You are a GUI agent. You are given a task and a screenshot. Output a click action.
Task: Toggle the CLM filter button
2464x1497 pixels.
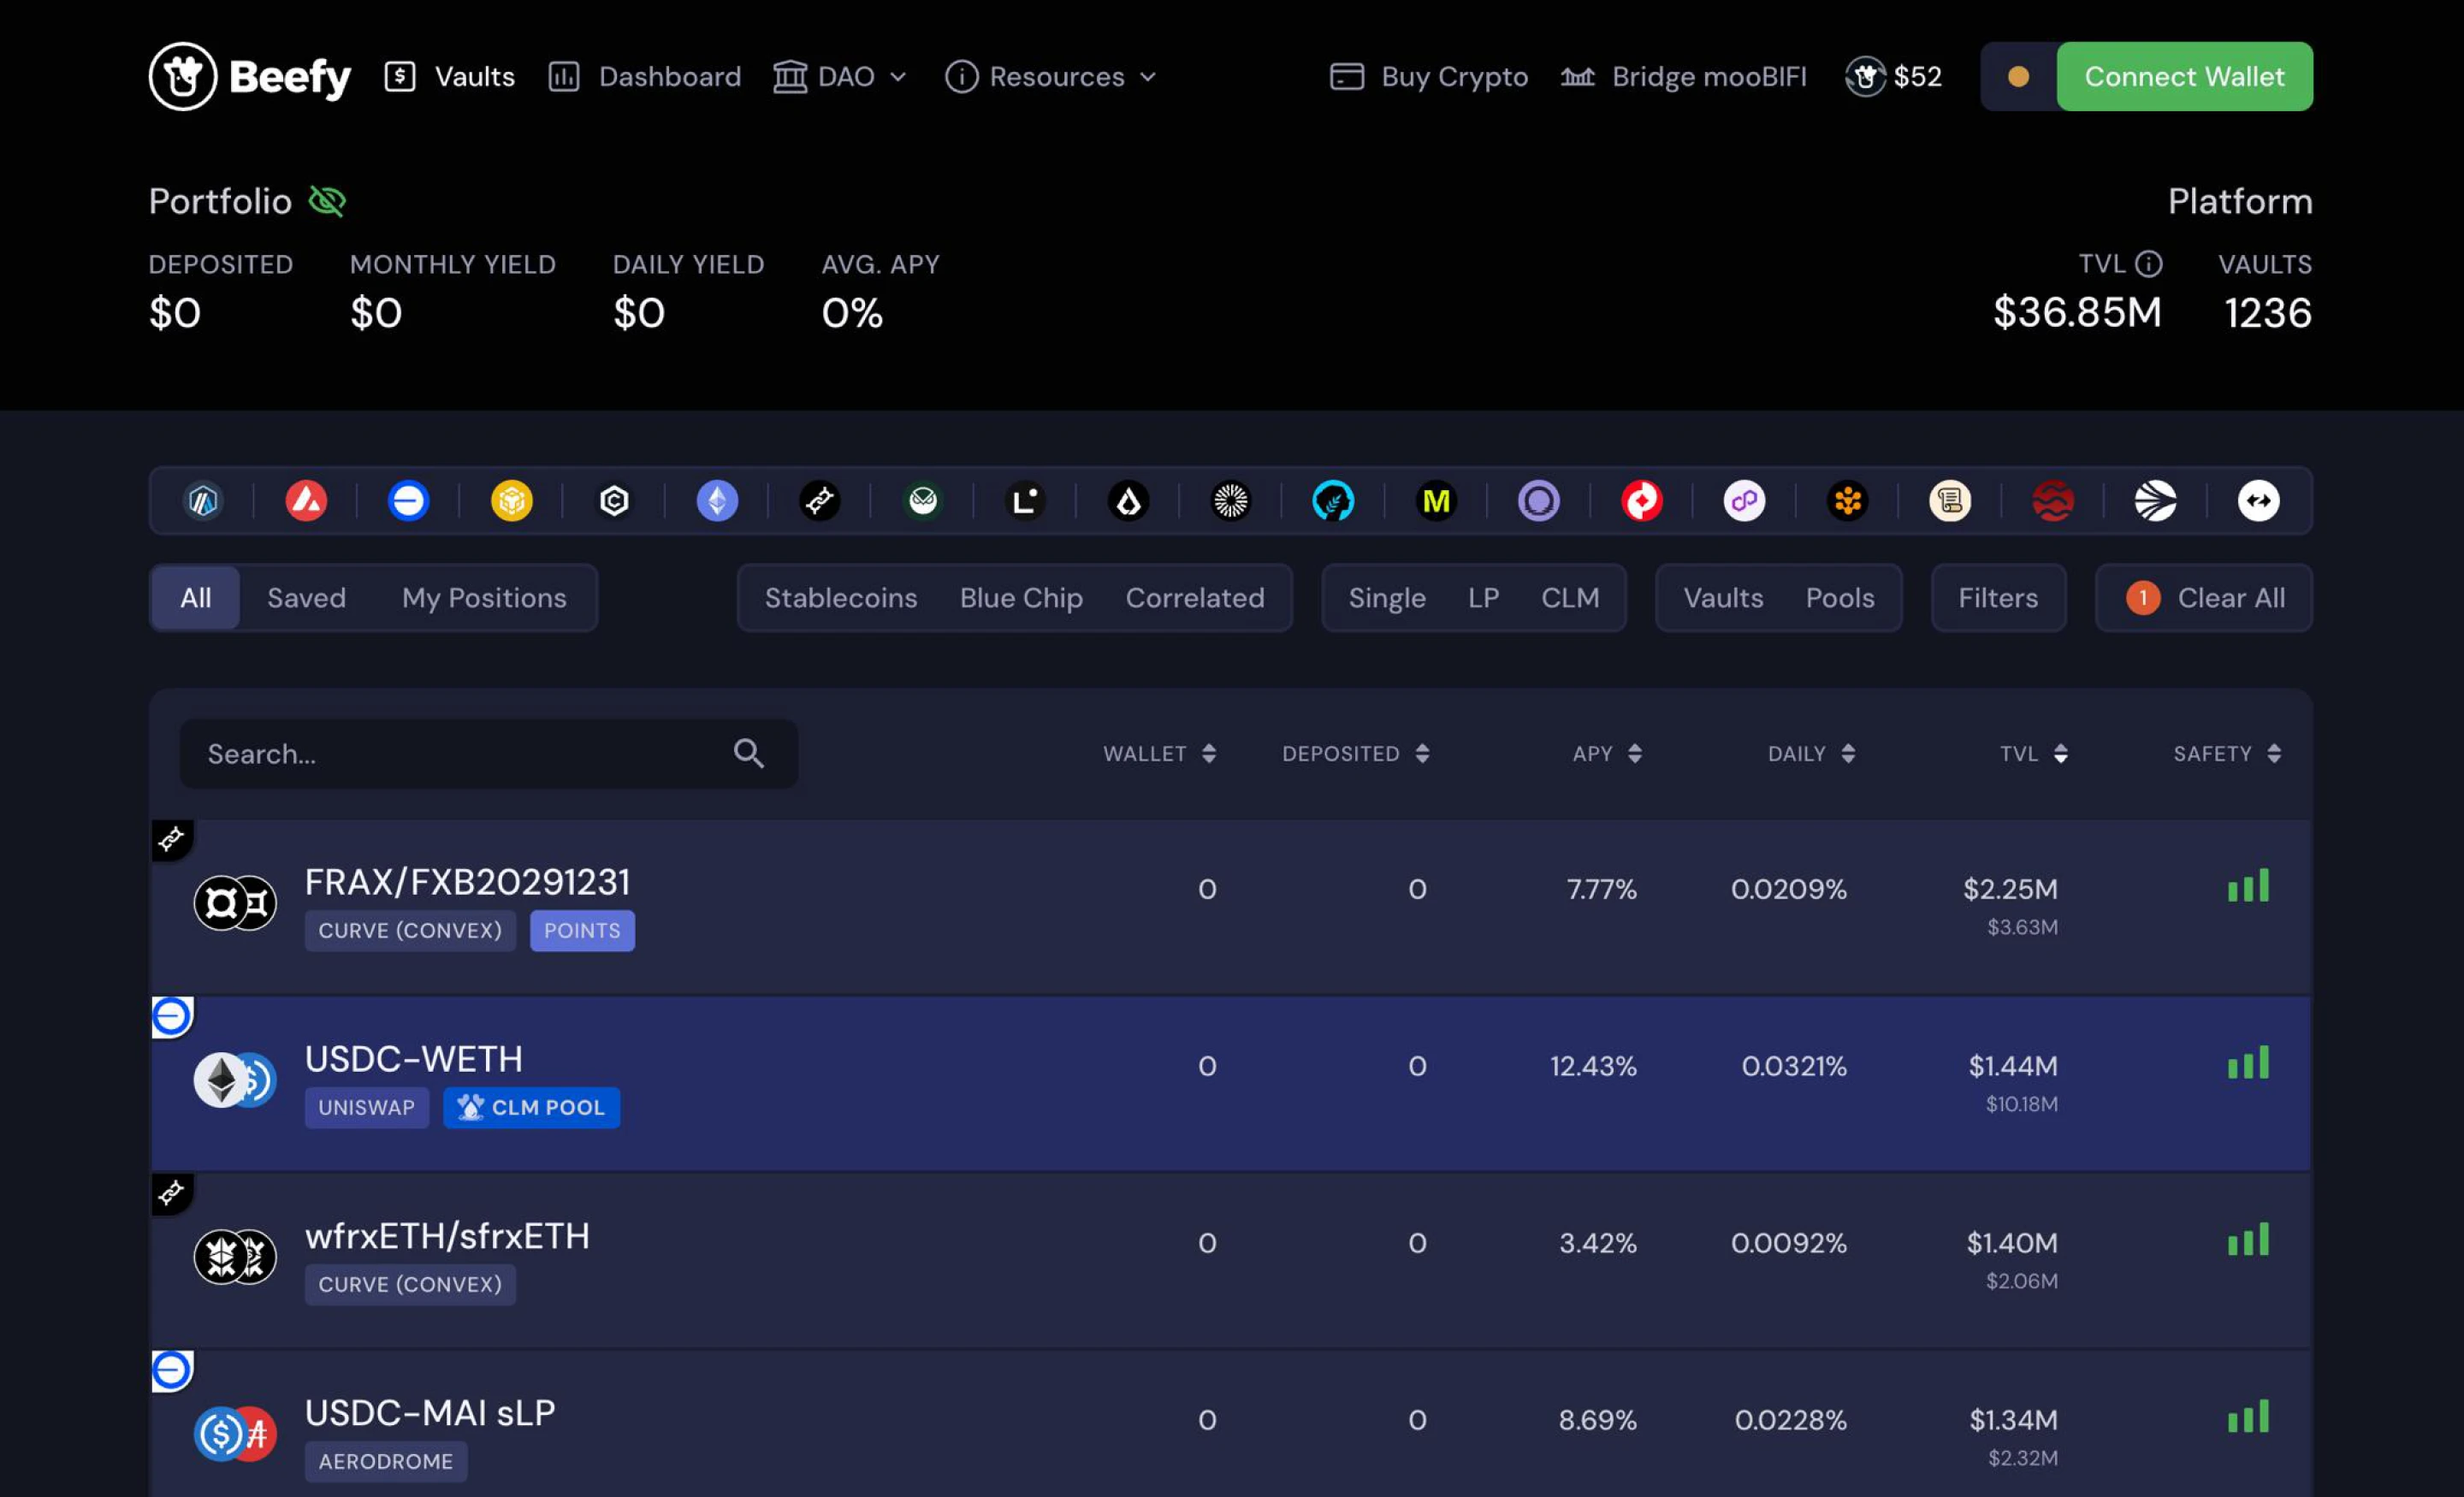(x=1570, y=598)
